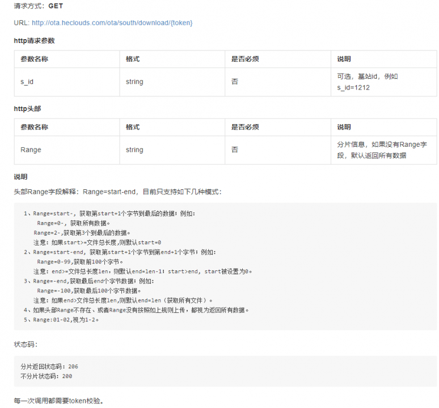Image resolution: width=439 pixels, height=408 pixels.
Task: Click the 不分片状态码: 200 line
Action: click(46, 376)
